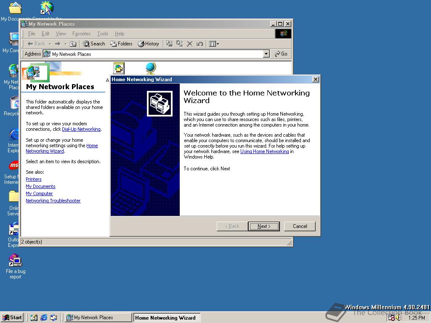
Task: Close the Home Networking Wizard dialog
Action: pos(316,79)
